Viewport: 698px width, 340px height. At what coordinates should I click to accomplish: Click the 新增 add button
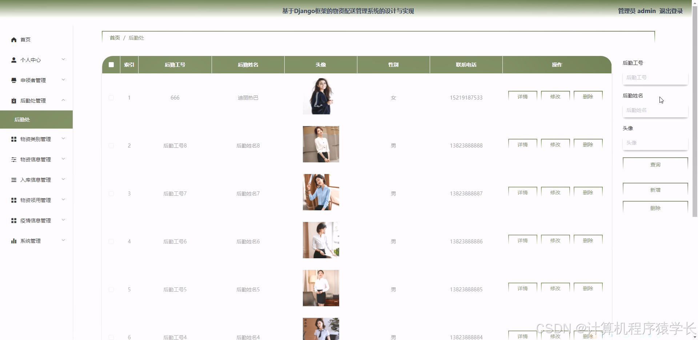click(655, 190)
